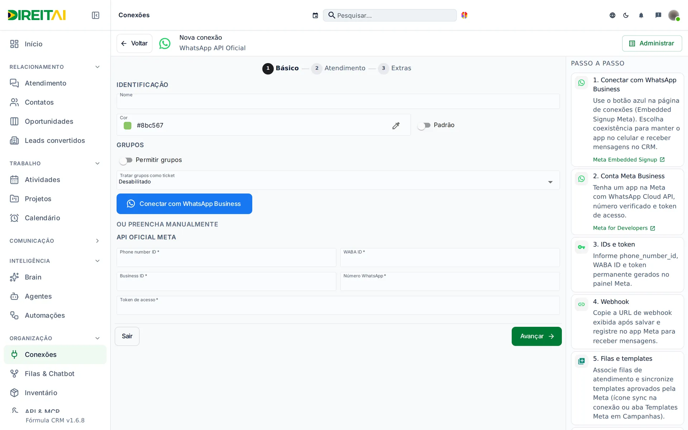Viewport: 688px width, 430px height.
Task: Enable the Permitir grupos switch
Action: coord(126,160)
